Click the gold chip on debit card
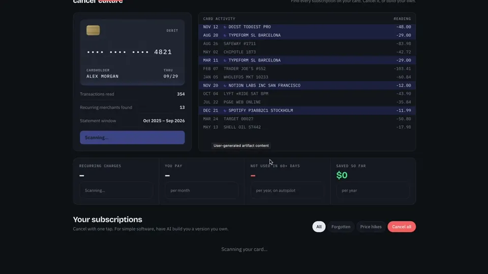488x274 pixels. pyautogui.click(x=93, y=30)
